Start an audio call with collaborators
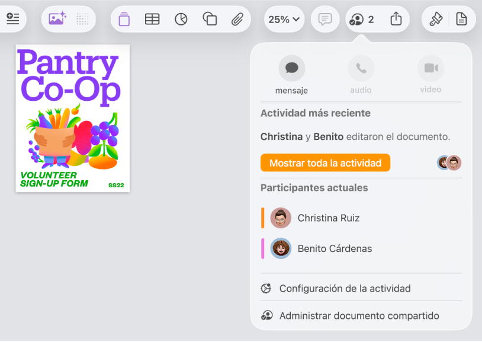 pyautogui.click(x=361, y=68)
